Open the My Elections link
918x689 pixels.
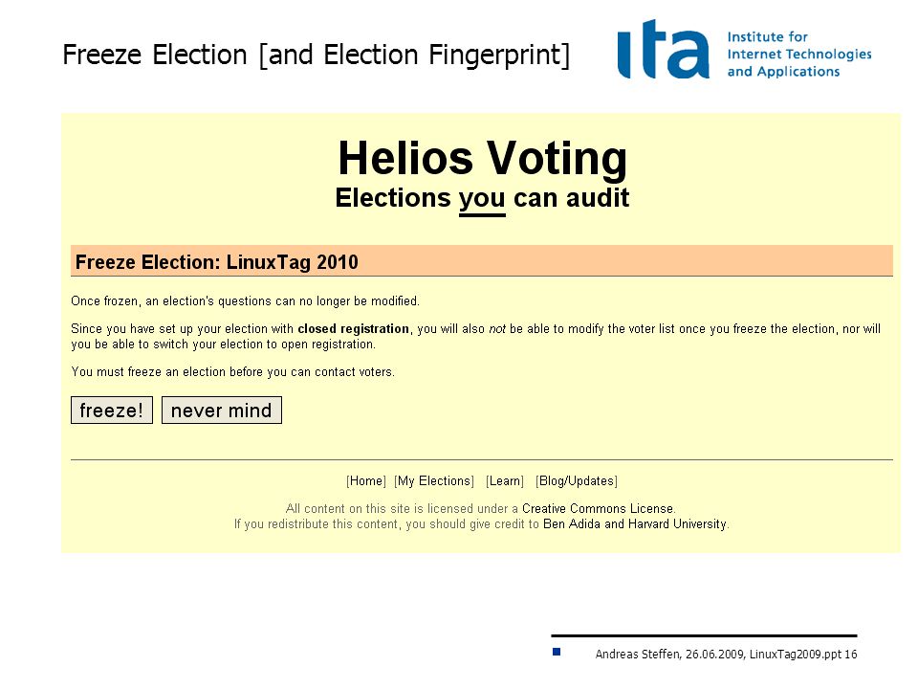434,481
